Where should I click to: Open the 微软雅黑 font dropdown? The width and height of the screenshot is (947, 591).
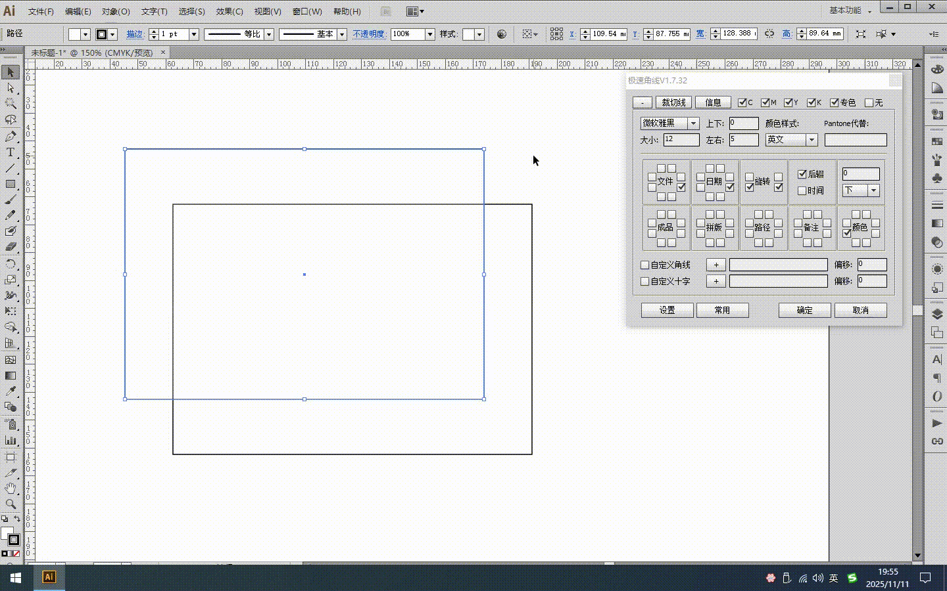pyautogui.click(x=692, y=123)
